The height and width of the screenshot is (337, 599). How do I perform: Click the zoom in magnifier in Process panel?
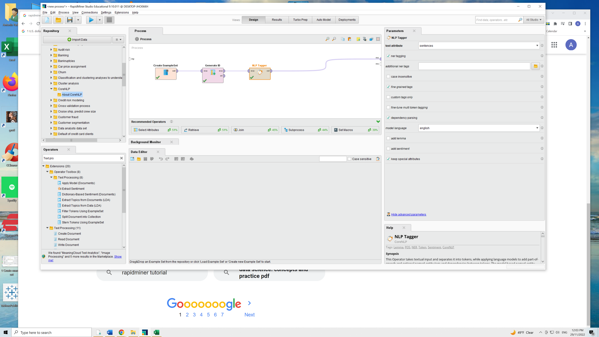click(x=327, y=39)
